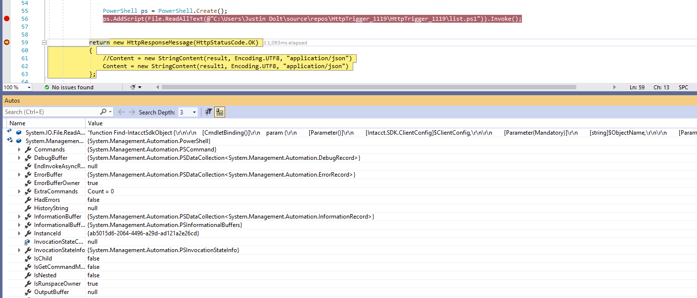Click the 'Ch: 13' status indicator
Viewport: 697px width, 298px height.
tap(661, 87)
